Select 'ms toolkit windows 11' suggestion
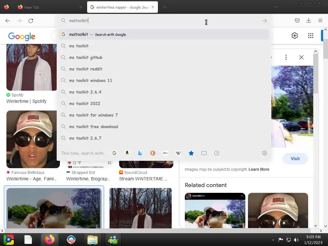 pyautogui.click(x=164, y=80)
